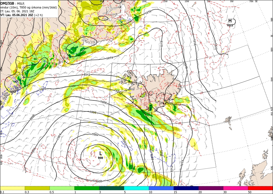Click the red legend color above 50

click(x=260, y=188)
